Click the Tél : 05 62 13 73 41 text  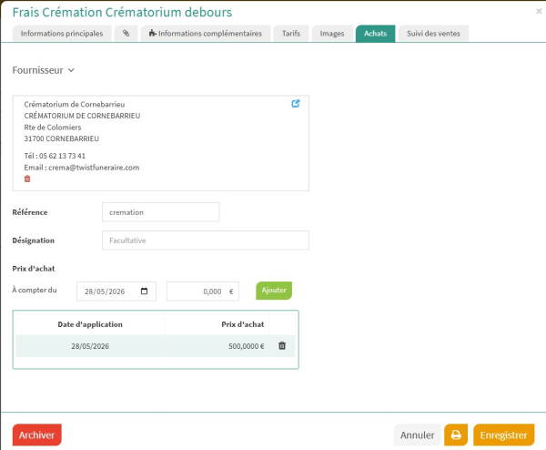tap(55, 156)
